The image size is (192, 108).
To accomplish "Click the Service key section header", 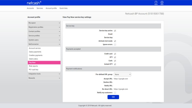I will click(113, 26).
